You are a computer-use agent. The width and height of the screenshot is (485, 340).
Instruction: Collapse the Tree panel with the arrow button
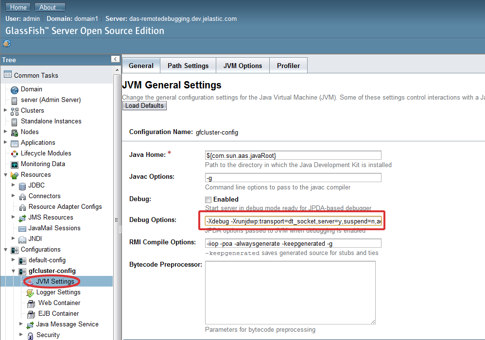[x=115, y=59]
